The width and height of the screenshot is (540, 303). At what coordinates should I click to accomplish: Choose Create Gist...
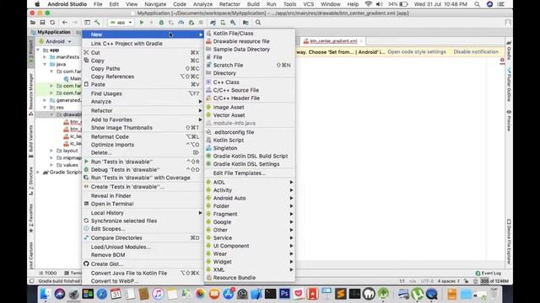[143, 264]
